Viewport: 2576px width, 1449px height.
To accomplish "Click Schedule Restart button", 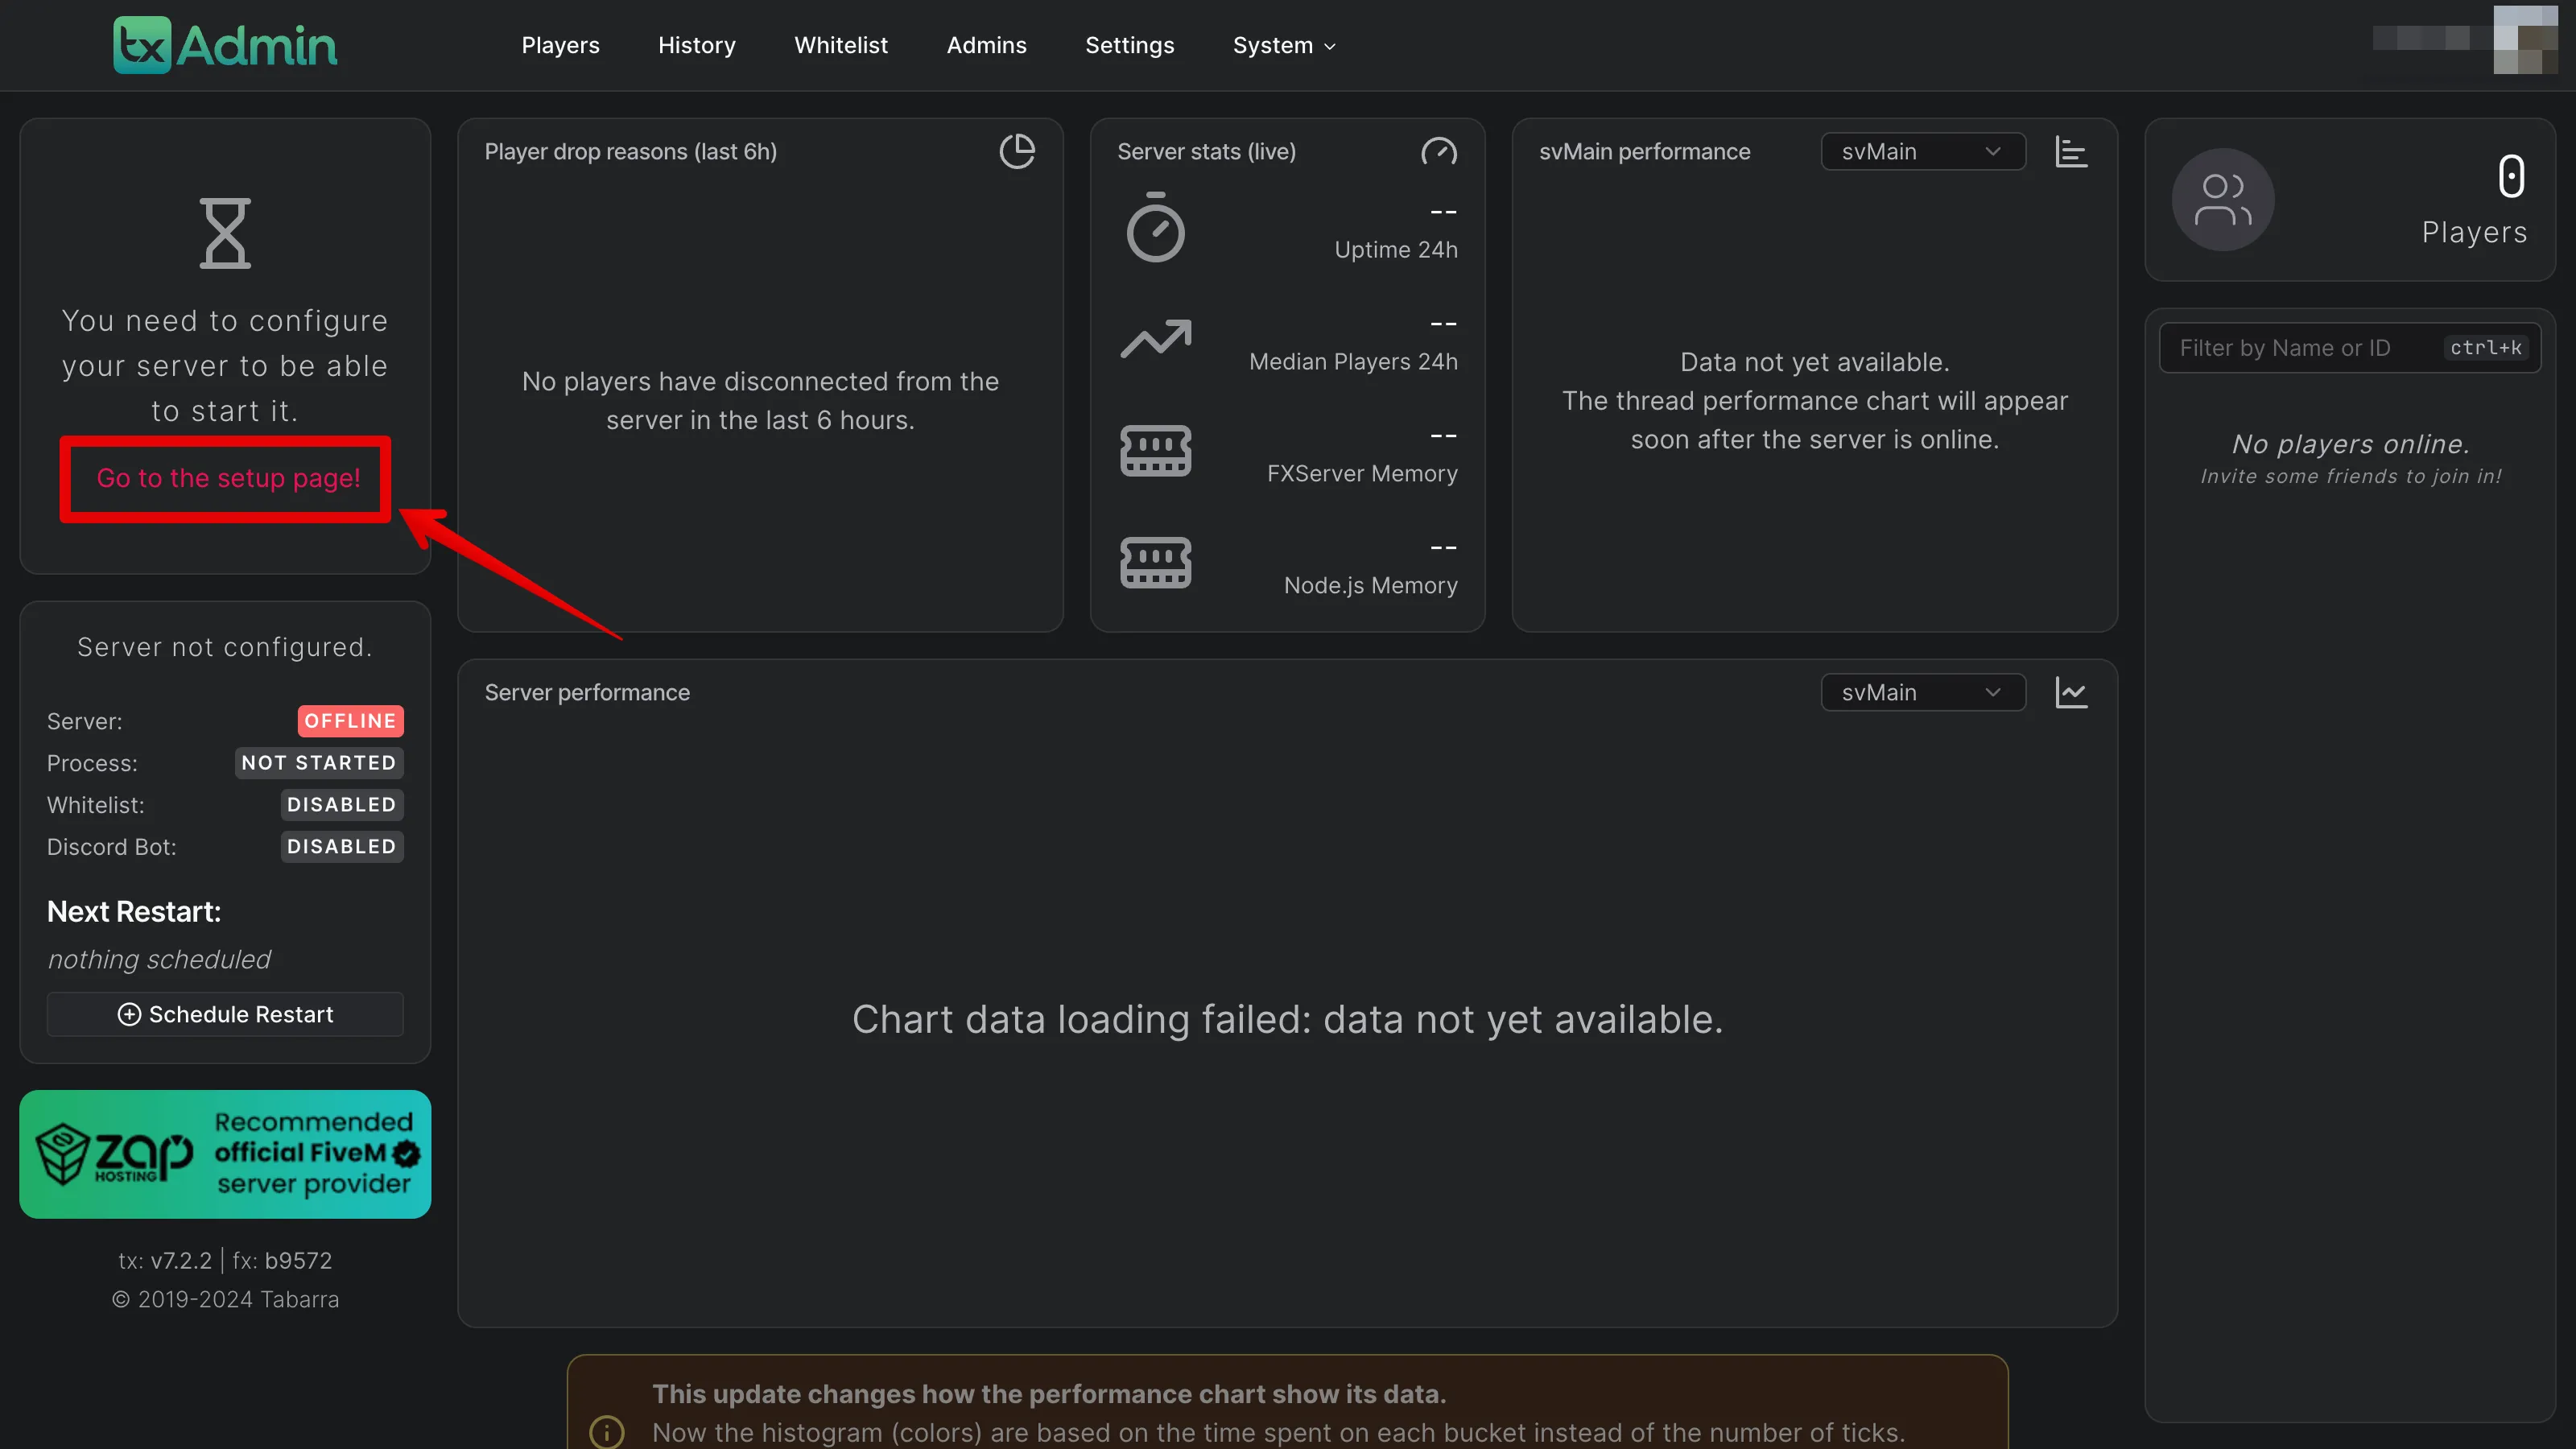I will (x=225, y=1013).
